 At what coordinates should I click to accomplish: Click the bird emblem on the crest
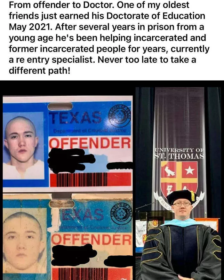pos(169,171)
